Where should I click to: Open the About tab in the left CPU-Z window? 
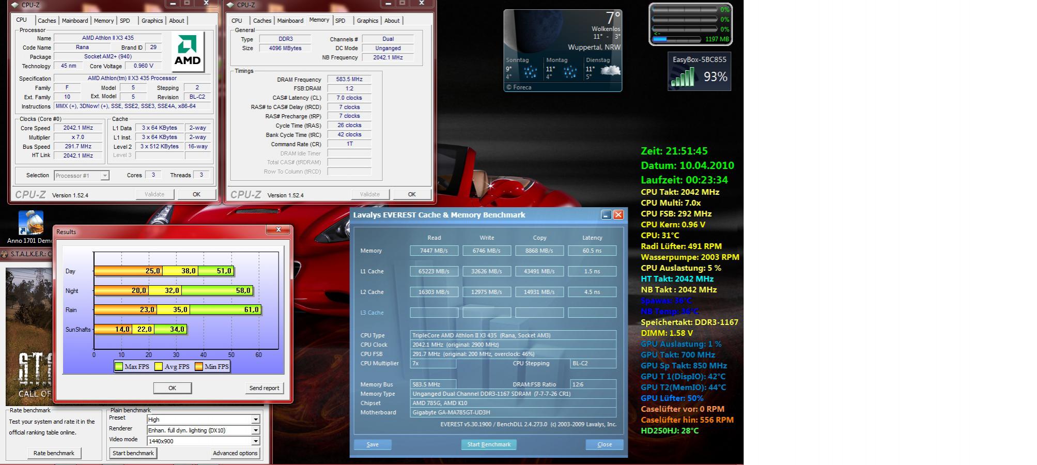click(177, 21)
